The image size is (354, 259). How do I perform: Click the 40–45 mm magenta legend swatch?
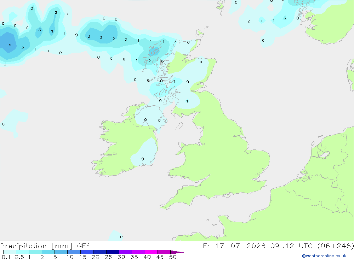(151, 252)
